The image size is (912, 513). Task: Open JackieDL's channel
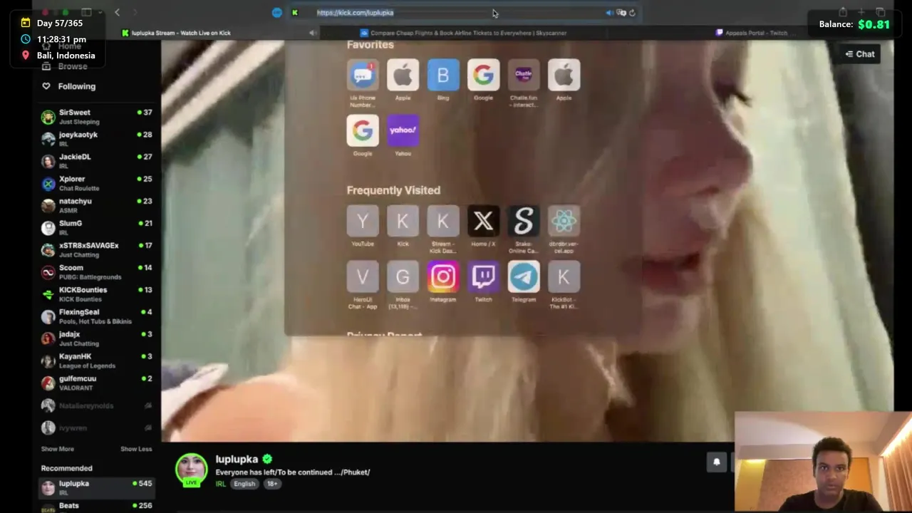coord(97,161)
